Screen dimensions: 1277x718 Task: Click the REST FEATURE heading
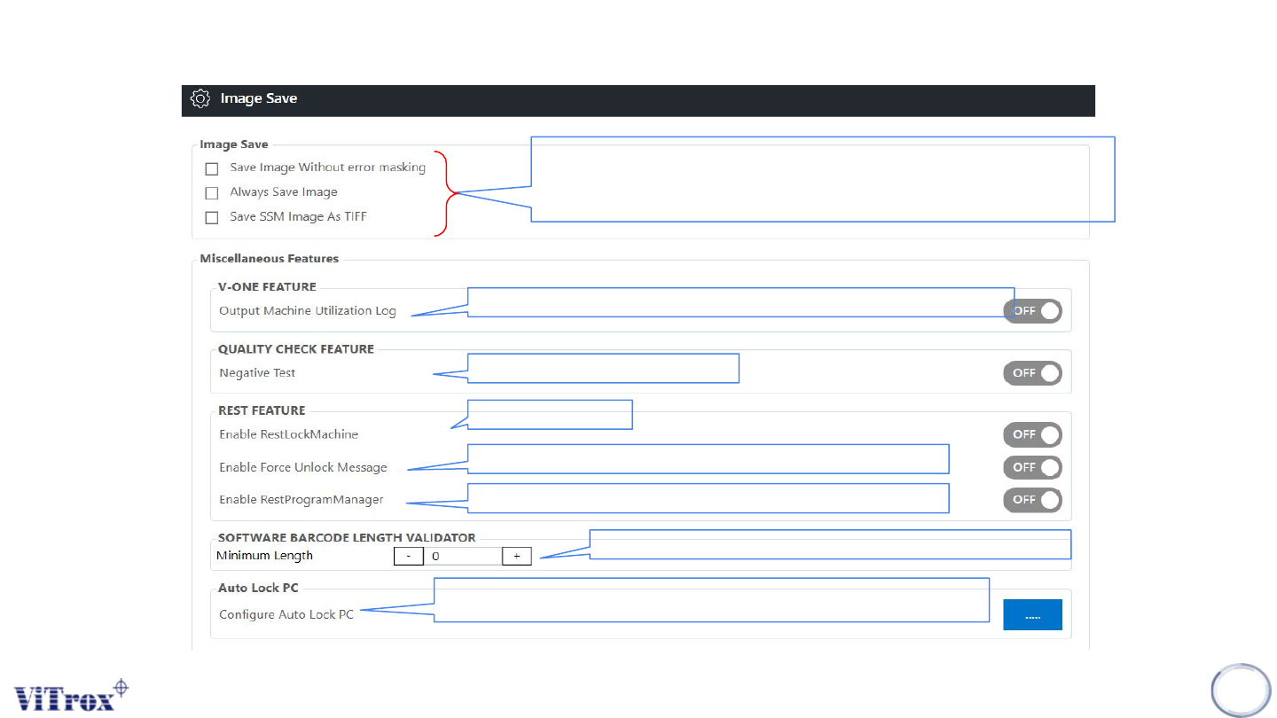(262, 410)
